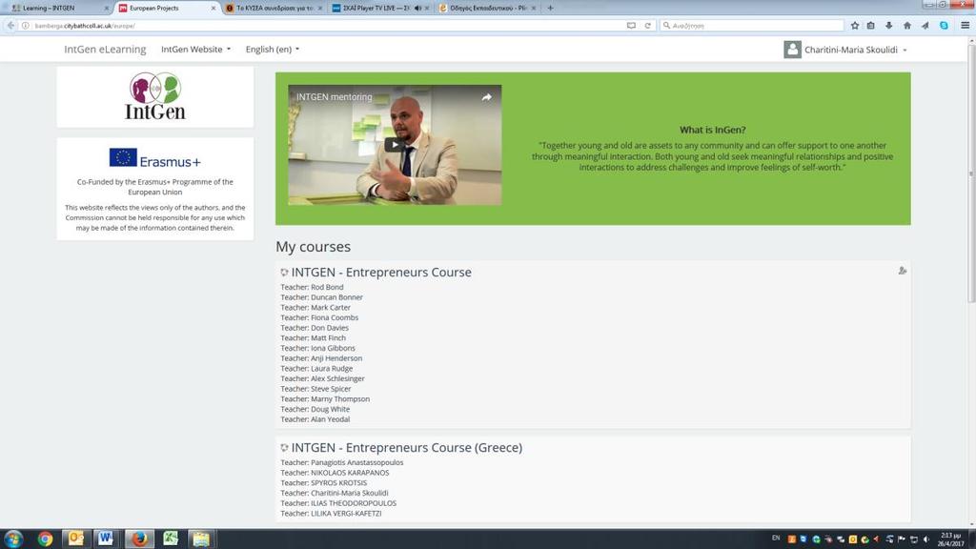Viewport: 976px width, 549px height.
Task: Click teacher name Fiona Coombs
Action: (x=335, y=317)
